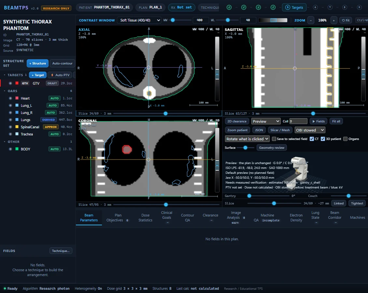Switch to the Electron Density tab

[x=296, y=218]
